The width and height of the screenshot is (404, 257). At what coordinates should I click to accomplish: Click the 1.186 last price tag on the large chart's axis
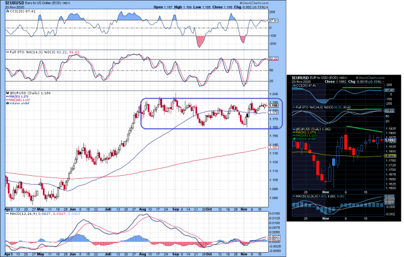[x=273, y=106]
